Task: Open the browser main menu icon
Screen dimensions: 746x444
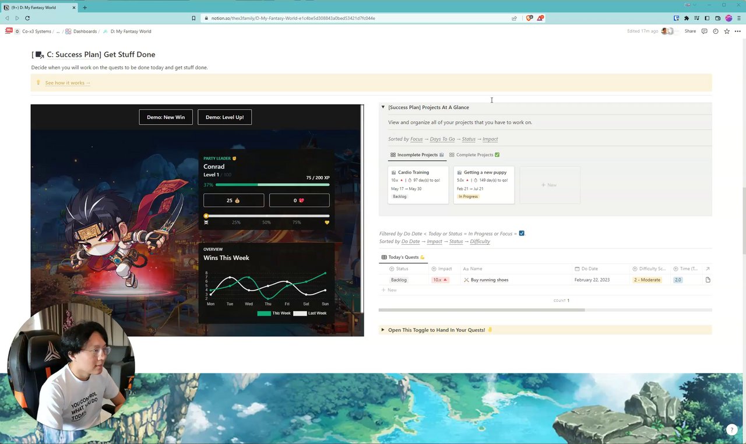Action: [739, 18]
